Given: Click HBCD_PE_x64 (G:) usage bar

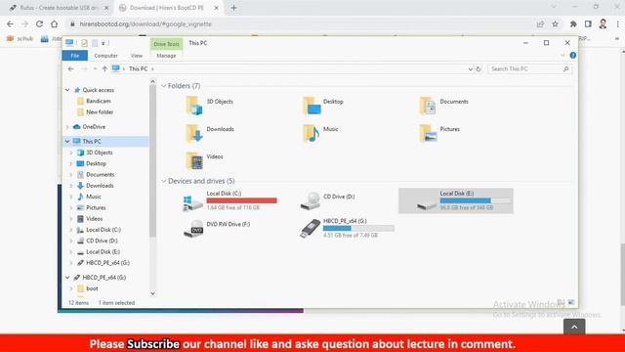Looking at the screenshot, I should [x=358, y=228].
